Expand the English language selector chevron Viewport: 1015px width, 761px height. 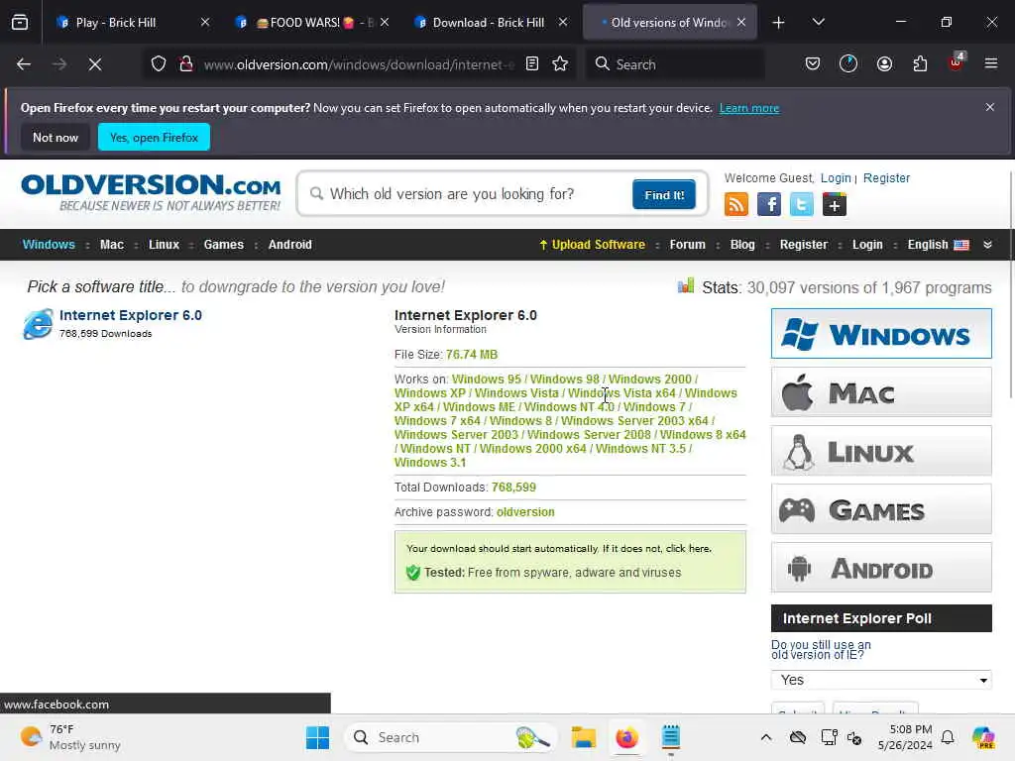[x=988, y=245]
